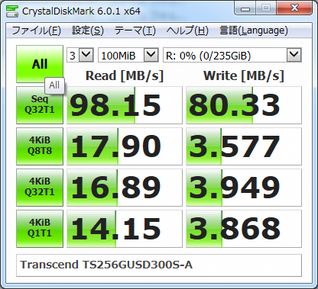
Task: Click the Write [MB/s] column header
Action: (x=244, y=75)
